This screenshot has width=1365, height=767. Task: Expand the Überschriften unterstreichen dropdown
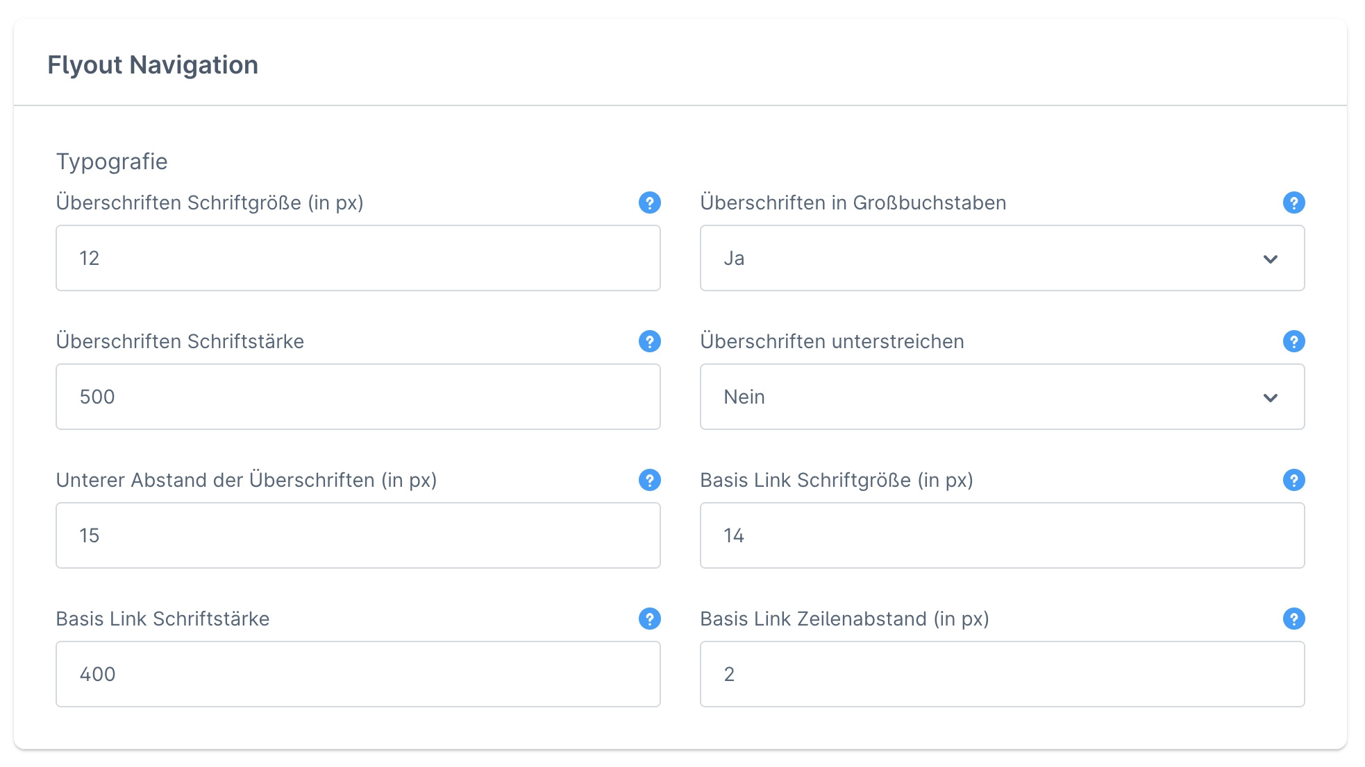click(x=1001, y=397)
